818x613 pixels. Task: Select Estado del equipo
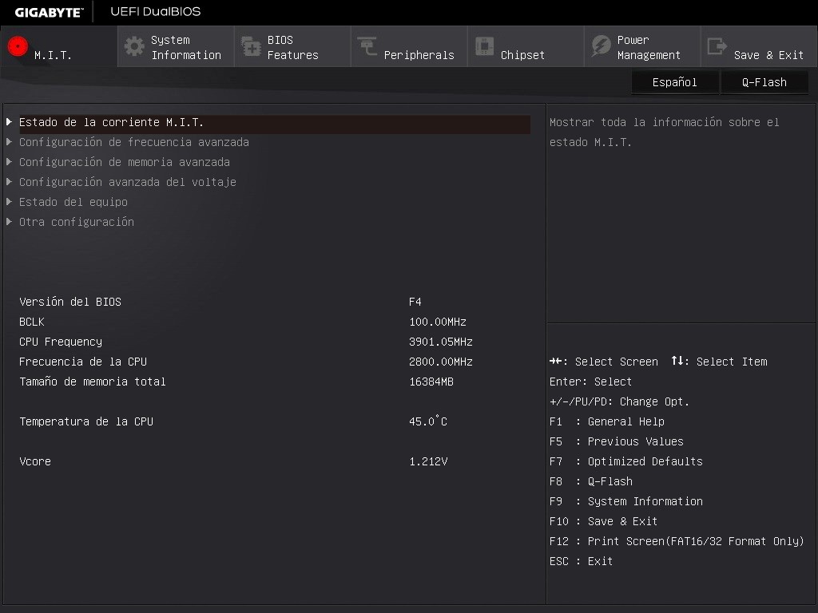(x=73, y=202)
